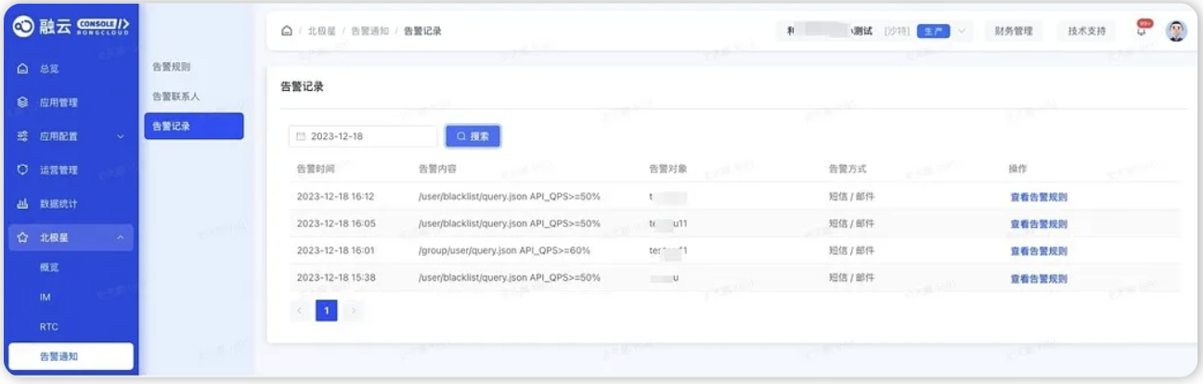Click /group/user/query.json API_QPS>=60% cell

[x=505, y=250]
